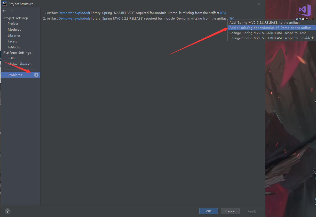Choose Add all missing dependencies of 'Demo'
Screen dimensions: 316x217
(272, 28)
